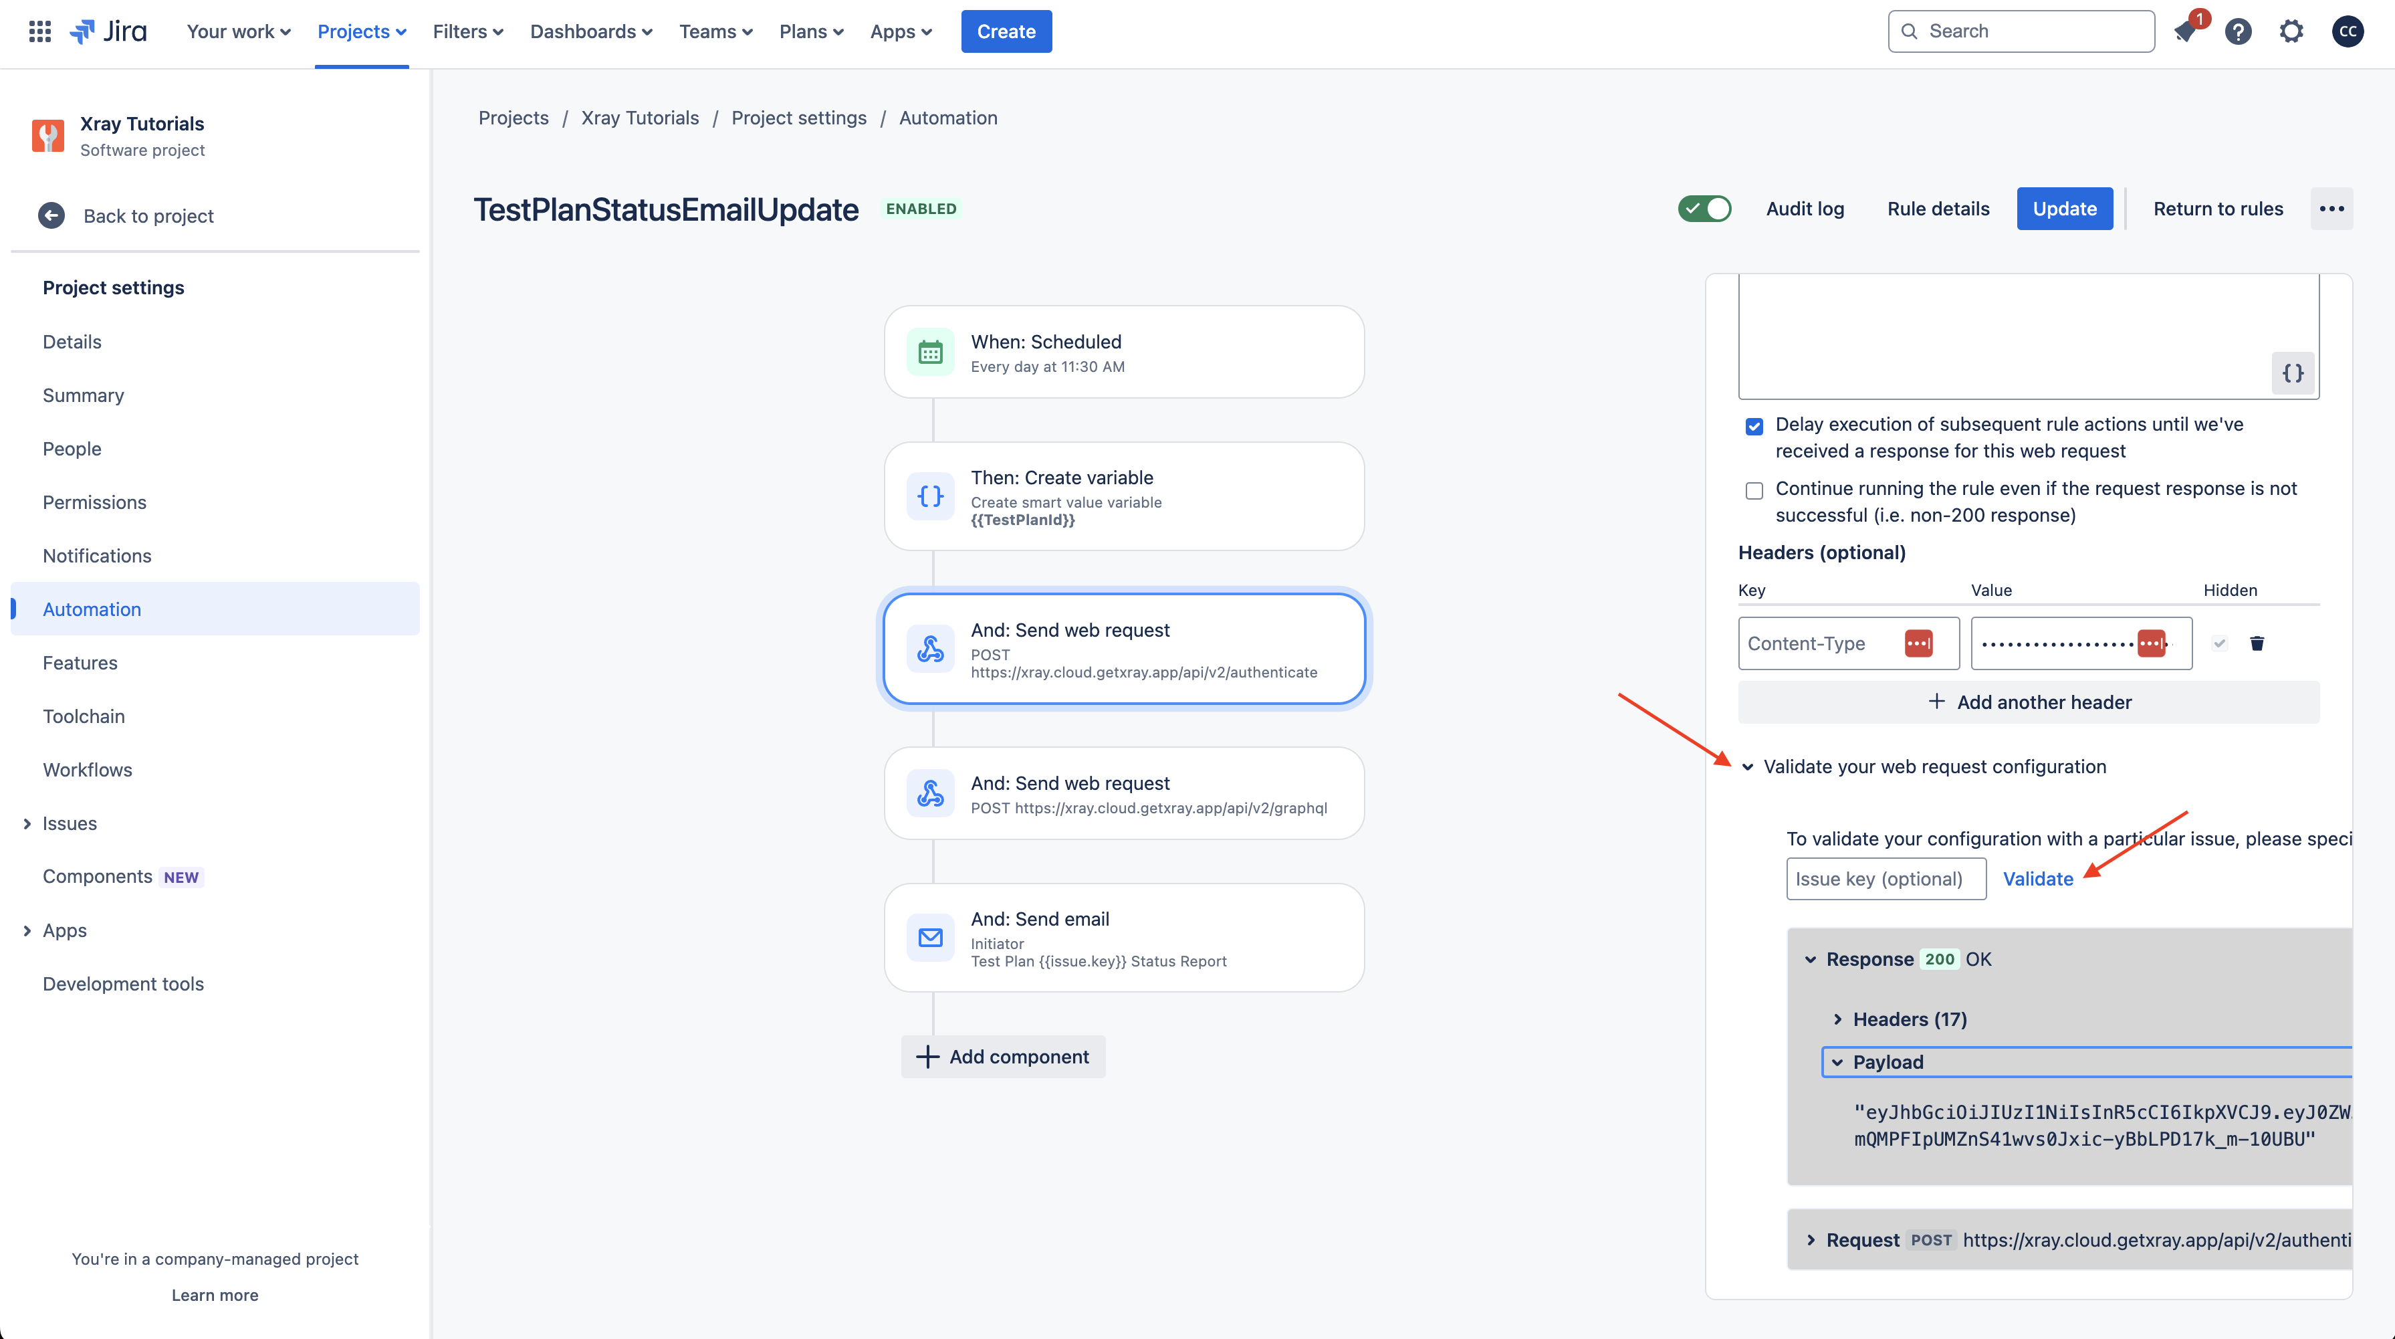Select Toolchain in project settings

215,716
